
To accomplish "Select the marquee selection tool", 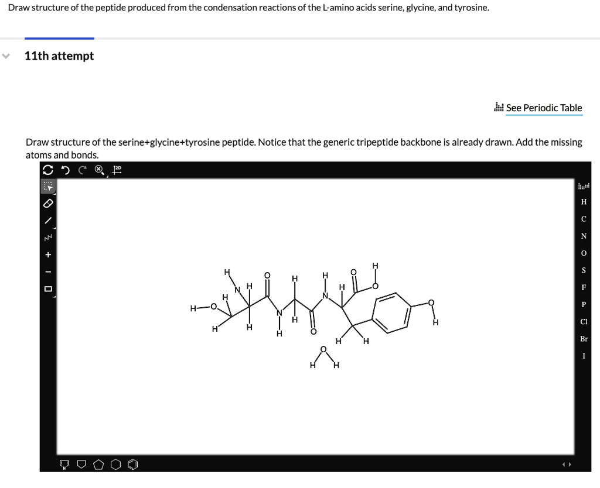I will tap(48, 186).
